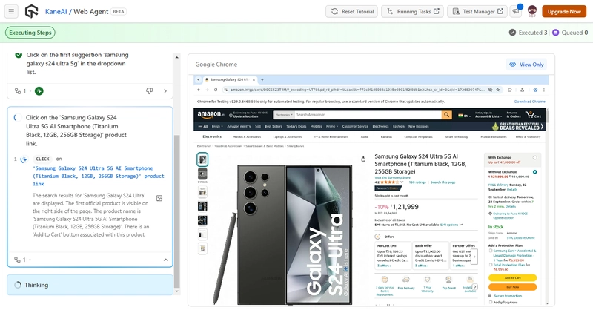
Task: Click the share icon above product image
Action: [x=363, y=159]
